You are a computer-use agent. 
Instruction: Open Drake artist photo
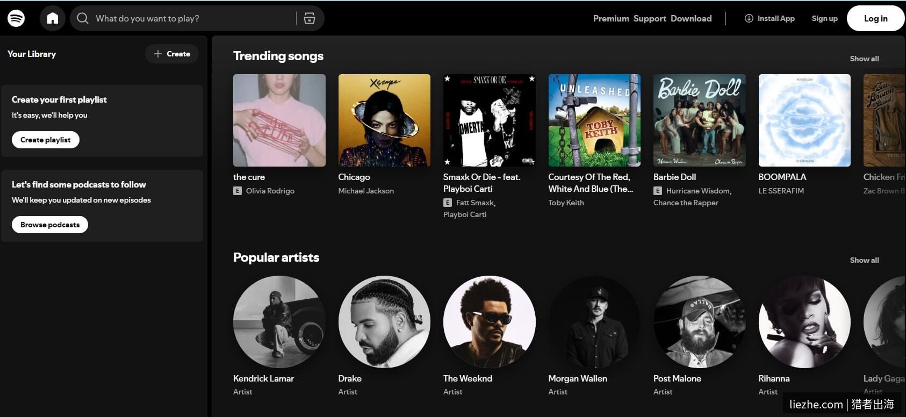384,322
